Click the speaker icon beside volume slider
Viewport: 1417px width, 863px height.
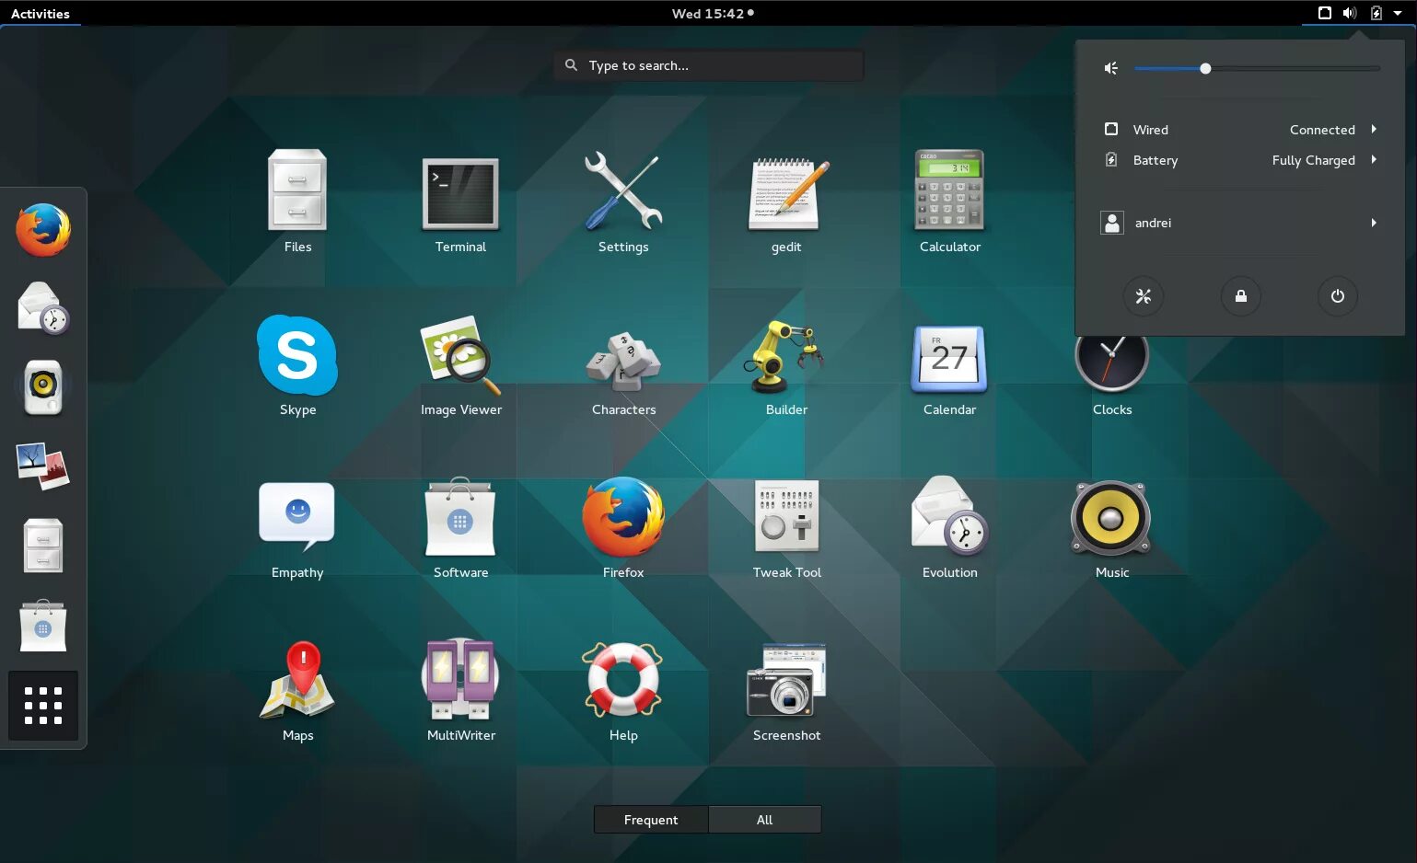click(x=1111, y=68)
